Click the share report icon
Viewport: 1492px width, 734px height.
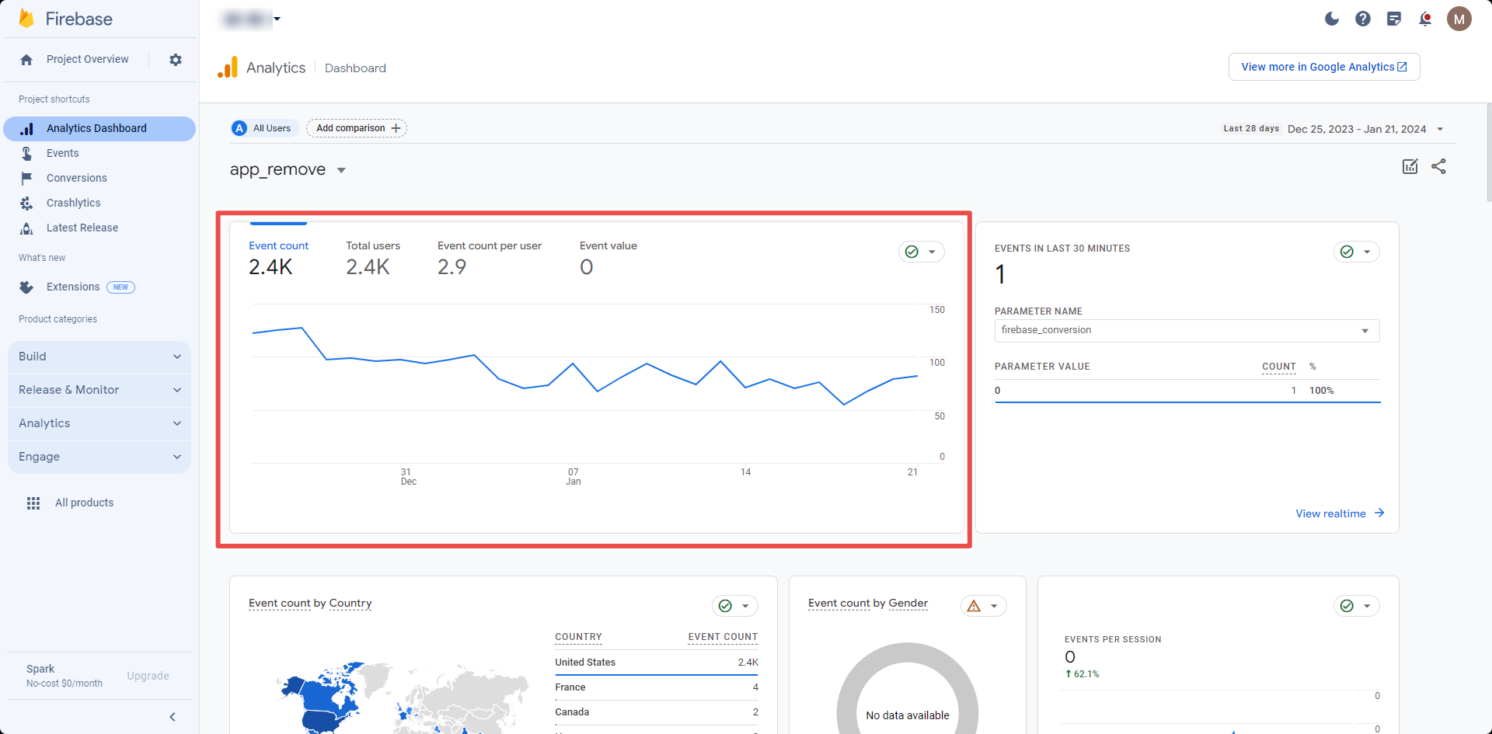[1438, 166]
